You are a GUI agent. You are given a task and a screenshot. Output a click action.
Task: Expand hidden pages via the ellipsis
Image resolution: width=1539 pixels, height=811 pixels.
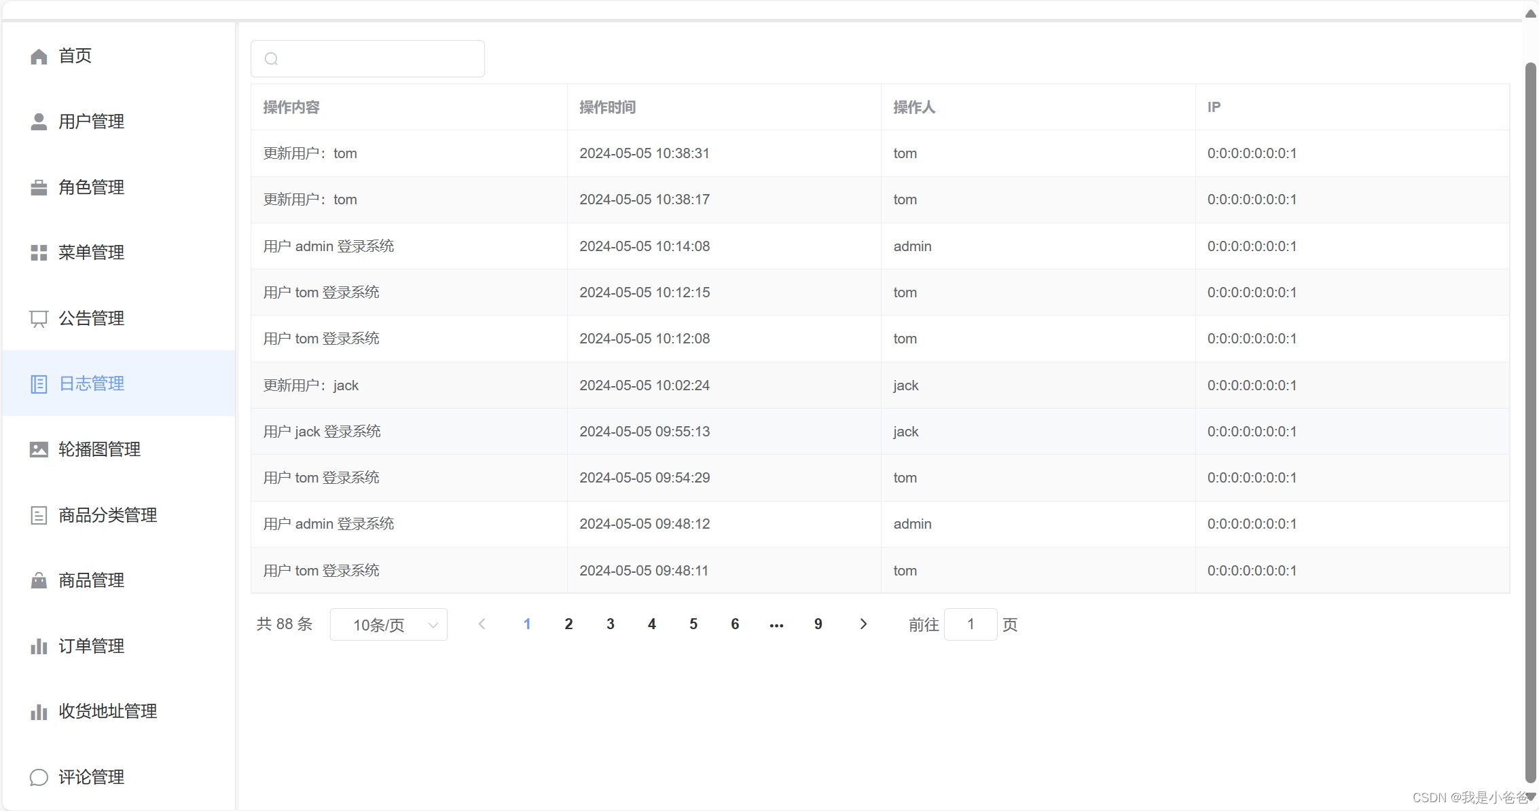coord(776,624)
